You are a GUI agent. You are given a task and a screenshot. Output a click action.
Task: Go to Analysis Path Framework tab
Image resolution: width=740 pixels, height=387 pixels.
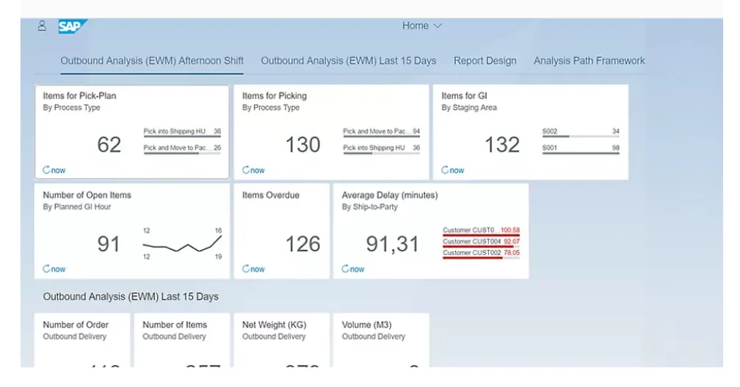click(x=589, y=61)
